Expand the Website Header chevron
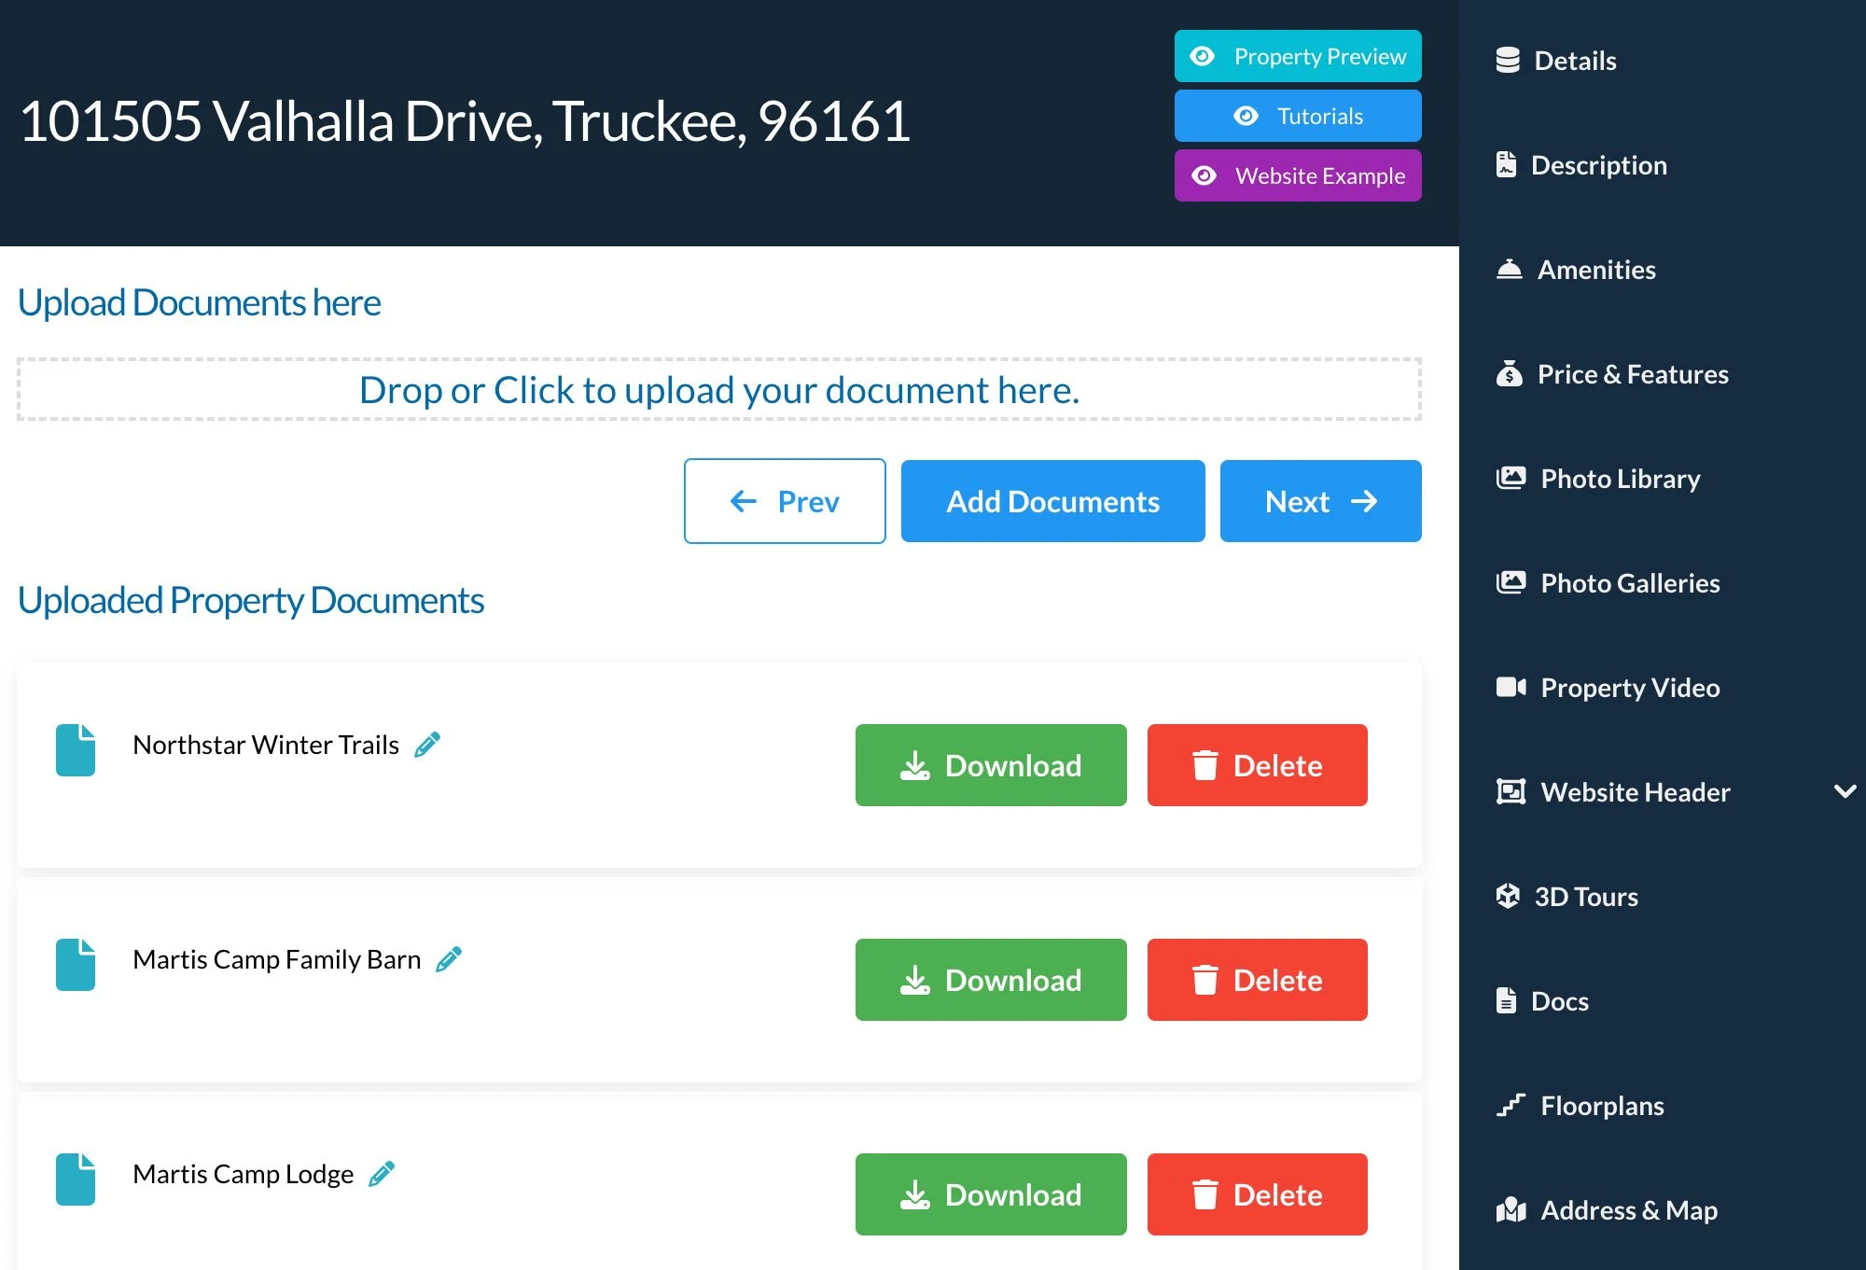The width and height of the screenshot is (1866, 1270). click(x=1845, y=791)
